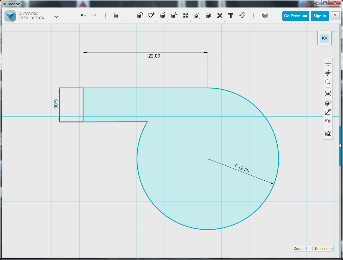Toggle materials and outlines display
The height and width of the screenshot is (260, 343).
tap(328, 103)
